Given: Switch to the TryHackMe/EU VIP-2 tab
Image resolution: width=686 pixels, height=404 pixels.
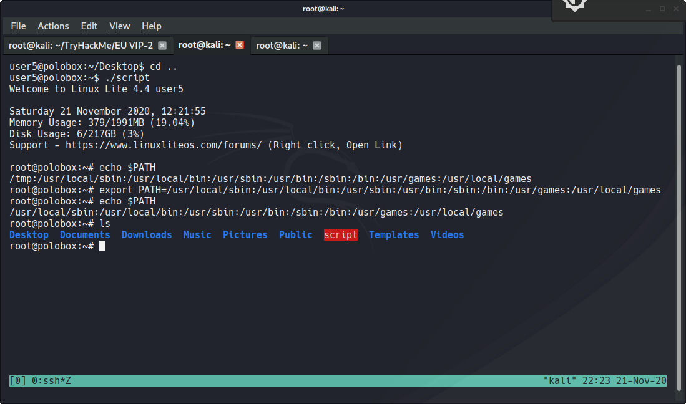Looking at the screenshot, I should pos(81,46).
